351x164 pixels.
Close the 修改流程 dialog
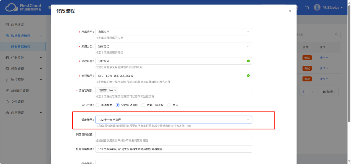tap(290, 11)
